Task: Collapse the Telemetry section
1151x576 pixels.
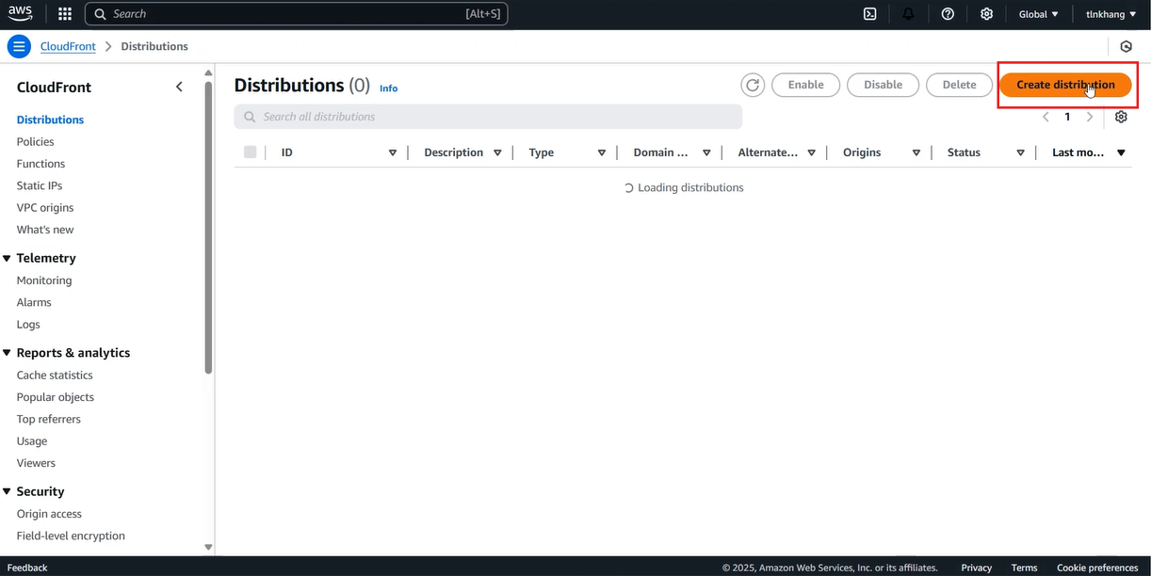Action: [8, 258]
